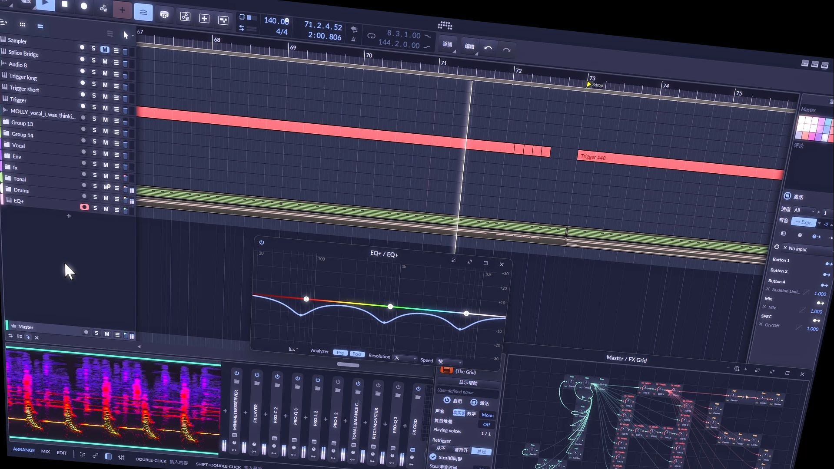
Task: Solo the Splice Bridge track
Action: [93, 60]
